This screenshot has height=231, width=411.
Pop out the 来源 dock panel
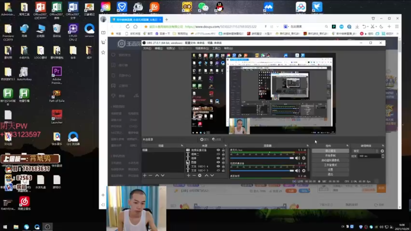pyautogui.click(x=226, y=146)
